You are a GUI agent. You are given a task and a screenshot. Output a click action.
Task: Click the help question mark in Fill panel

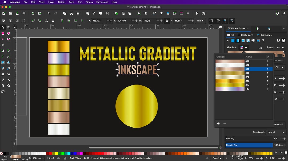(x=263, y=41)
